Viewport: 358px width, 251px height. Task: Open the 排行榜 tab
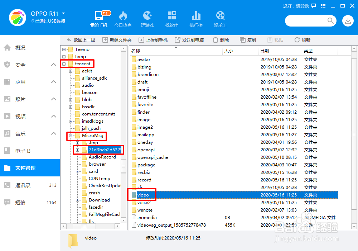pos(196,19)
